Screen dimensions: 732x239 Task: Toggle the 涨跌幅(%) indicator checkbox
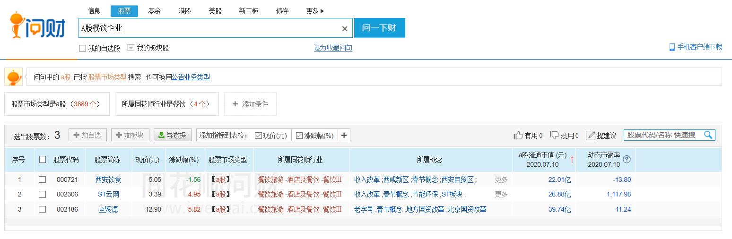(299, 136)
